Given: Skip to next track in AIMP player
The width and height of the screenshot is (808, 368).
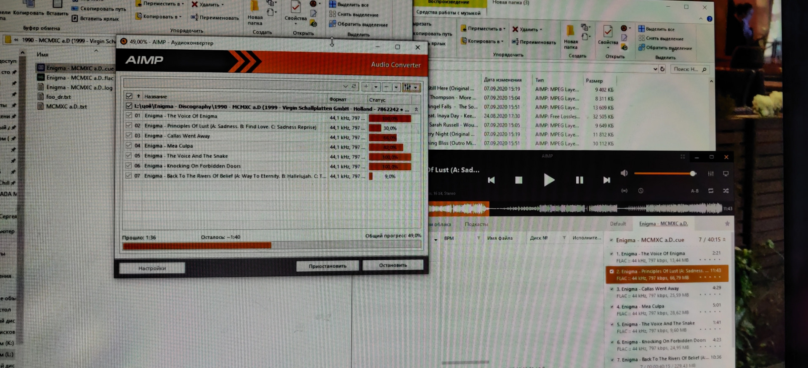Looking at the screenshot, I should click(x=606, y=180).
